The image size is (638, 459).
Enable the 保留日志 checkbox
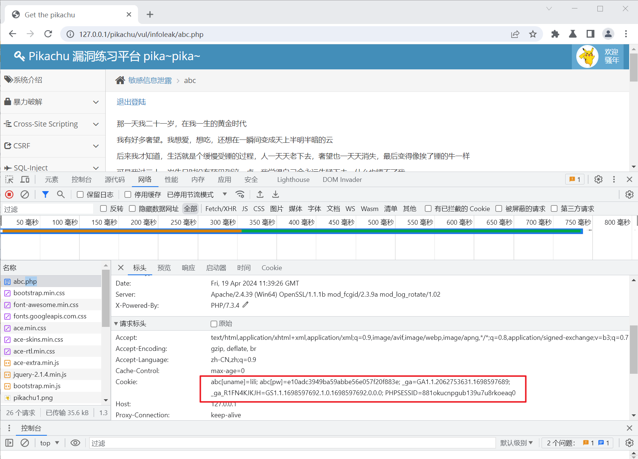pyautogui.click(x=80, y=194)
